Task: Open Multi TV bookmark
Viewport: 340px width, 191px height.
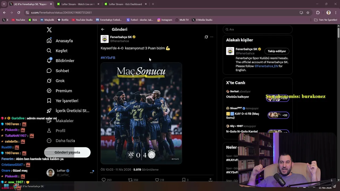Action: (x=182, y=20)
